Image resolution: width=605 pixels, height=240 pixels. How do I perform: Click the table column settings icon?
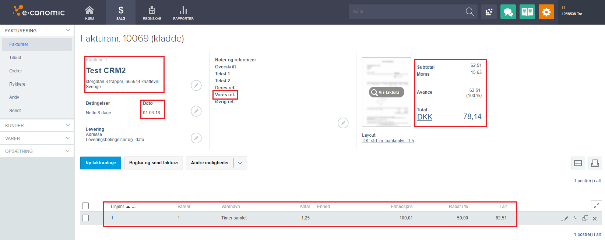click(578, 163)
